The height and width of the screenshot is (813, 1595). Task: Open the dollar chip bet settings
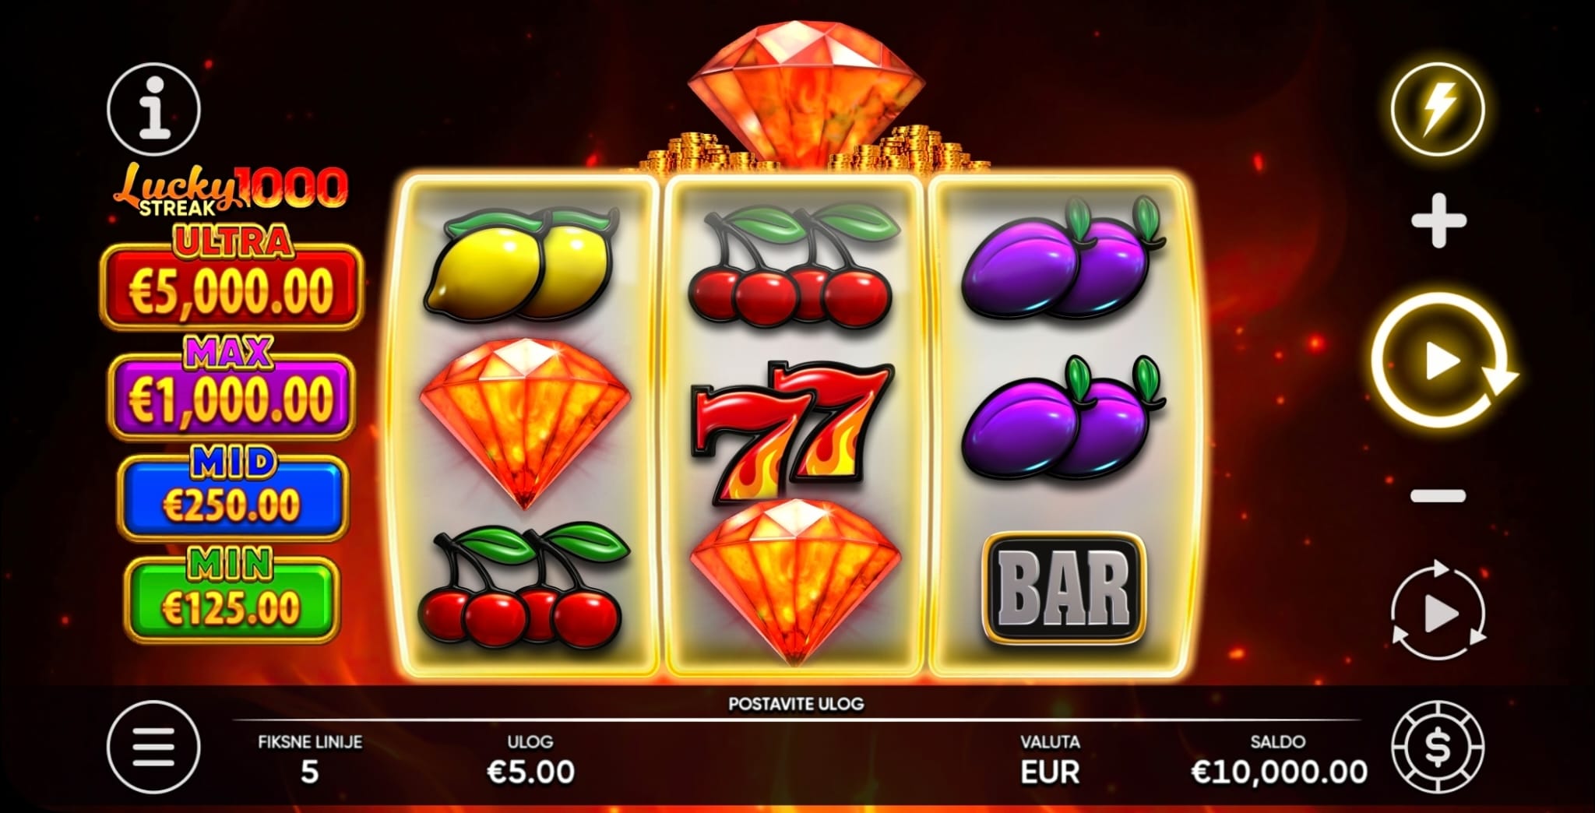click(x=1438, y=747)
